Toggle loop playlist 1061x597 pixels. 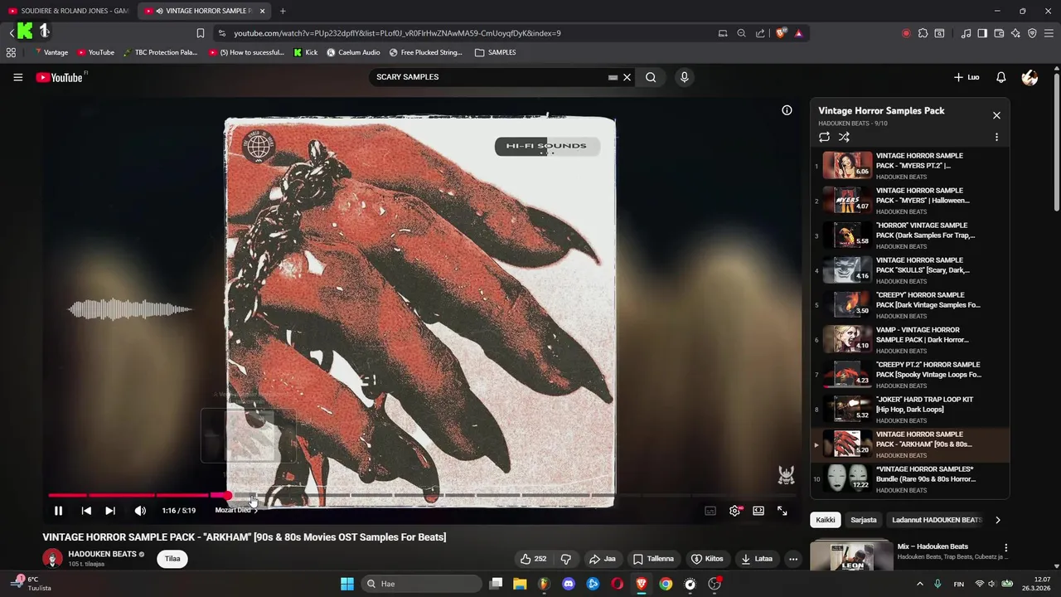(x=824, y=137)
